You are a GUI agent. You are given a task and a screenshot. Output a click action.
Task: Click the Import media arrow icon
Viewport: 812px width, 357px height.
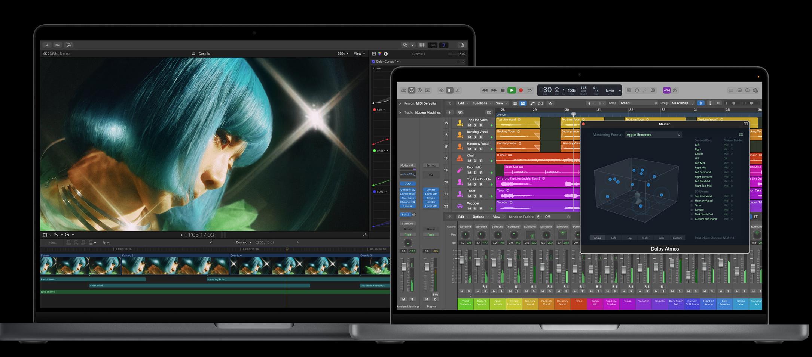[47, 45]
